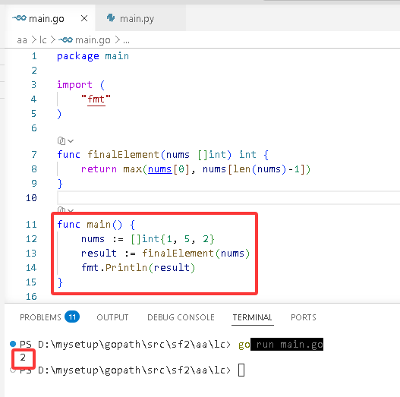
Task: Click the terminal prompt cursor box
Action: (241, 370)
